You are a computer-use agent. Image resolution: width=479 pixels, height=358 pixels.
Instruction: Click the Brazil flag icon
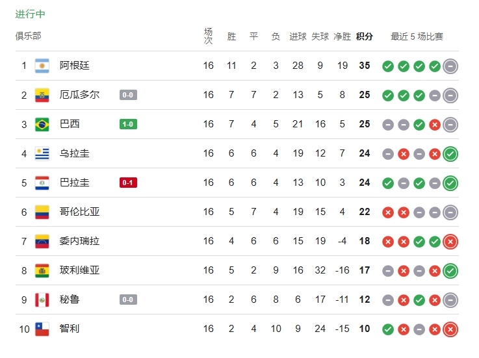pos(42,124)
